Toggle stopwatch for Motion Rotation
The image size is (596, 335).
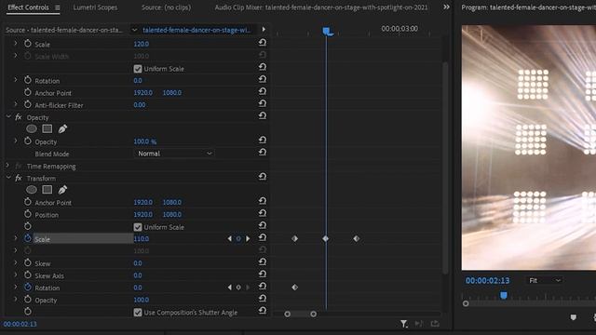(x=28, y=80)
